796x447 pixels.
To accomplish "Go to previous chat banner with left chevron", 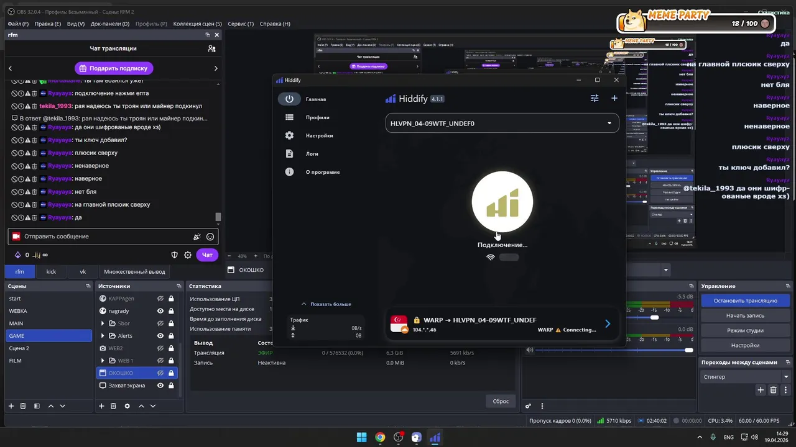I will [10, 68].
